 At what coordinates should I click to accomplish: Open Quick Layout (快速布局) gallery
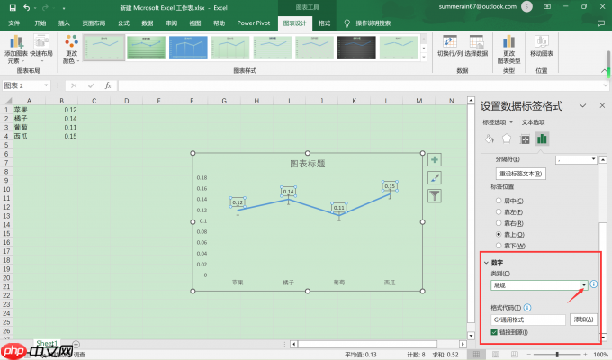41,49
